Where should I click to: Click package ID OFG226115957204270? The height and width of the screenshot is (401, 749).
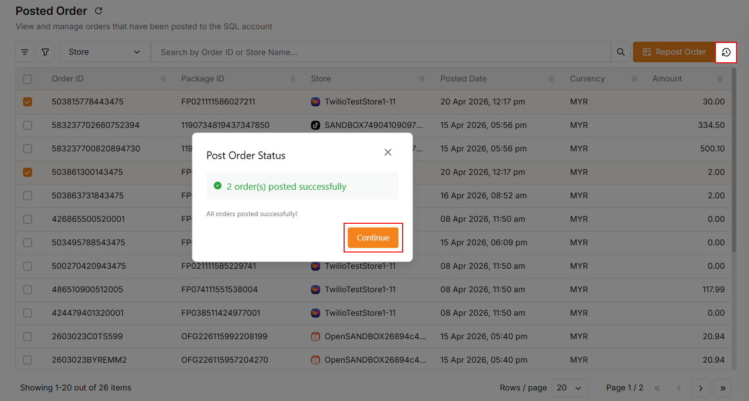click(225, 360)
